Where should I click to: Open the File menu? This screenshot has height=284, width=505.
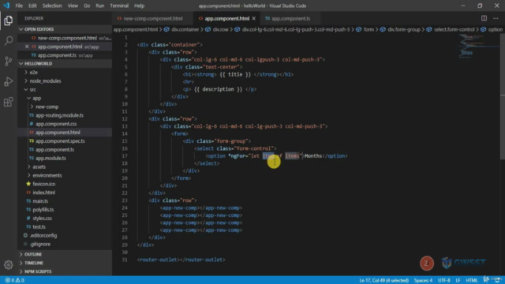tap(19, 6)
